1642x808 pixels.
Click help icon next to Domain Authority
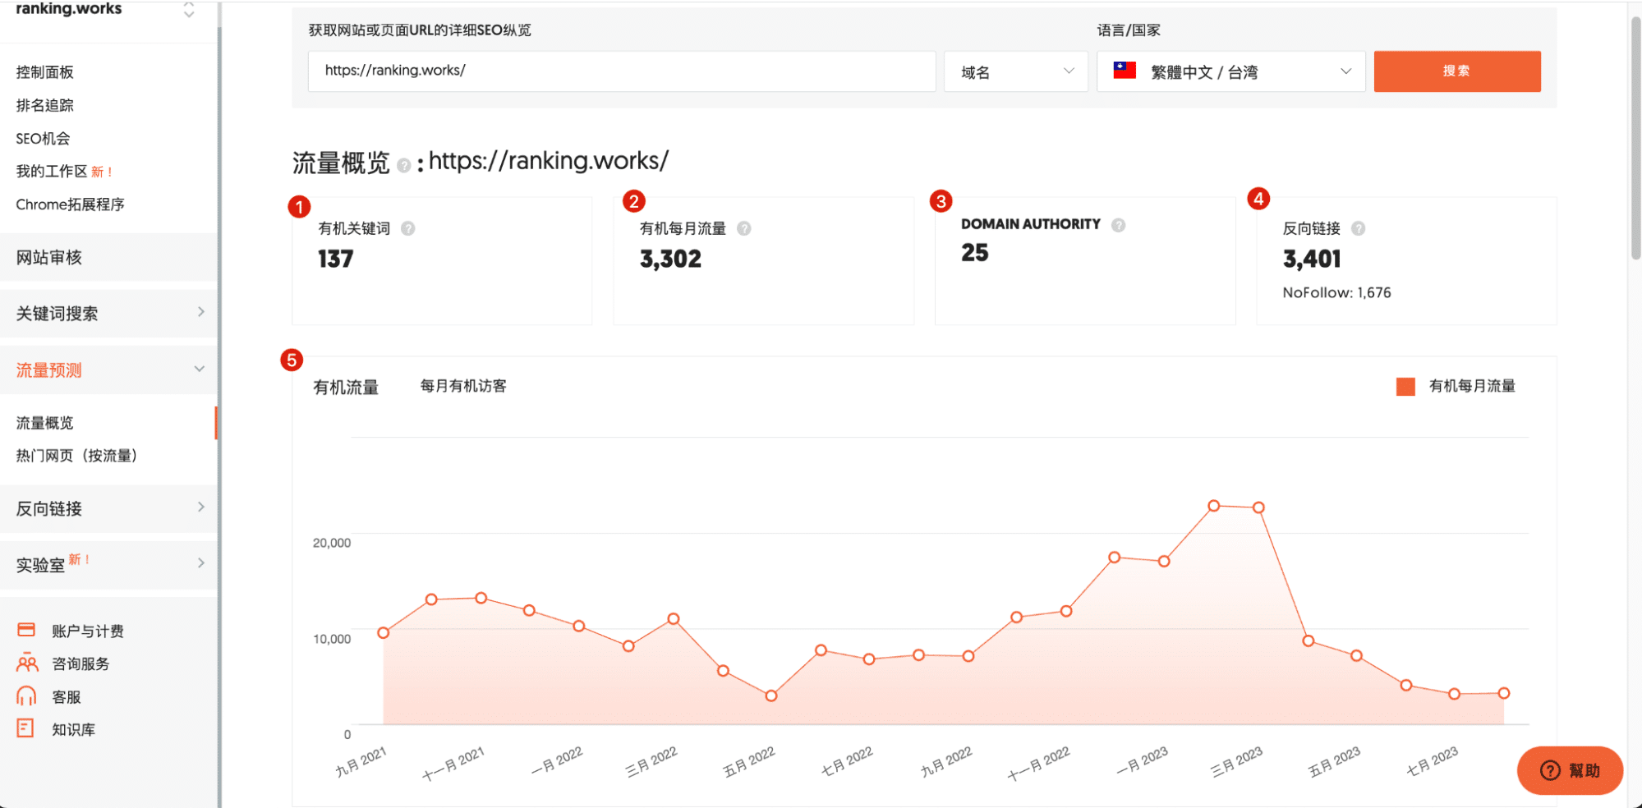[x=1118, y=225]
